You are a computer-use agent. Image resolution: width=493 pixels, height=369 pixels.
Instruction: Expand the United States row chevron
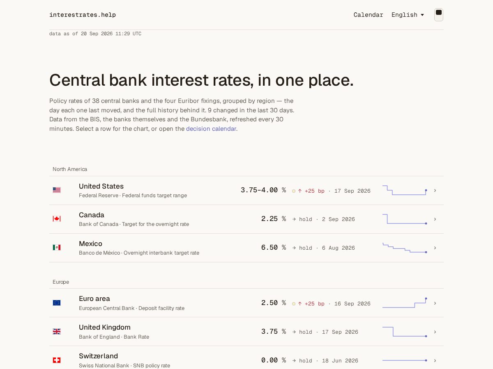tap(435, 191)
